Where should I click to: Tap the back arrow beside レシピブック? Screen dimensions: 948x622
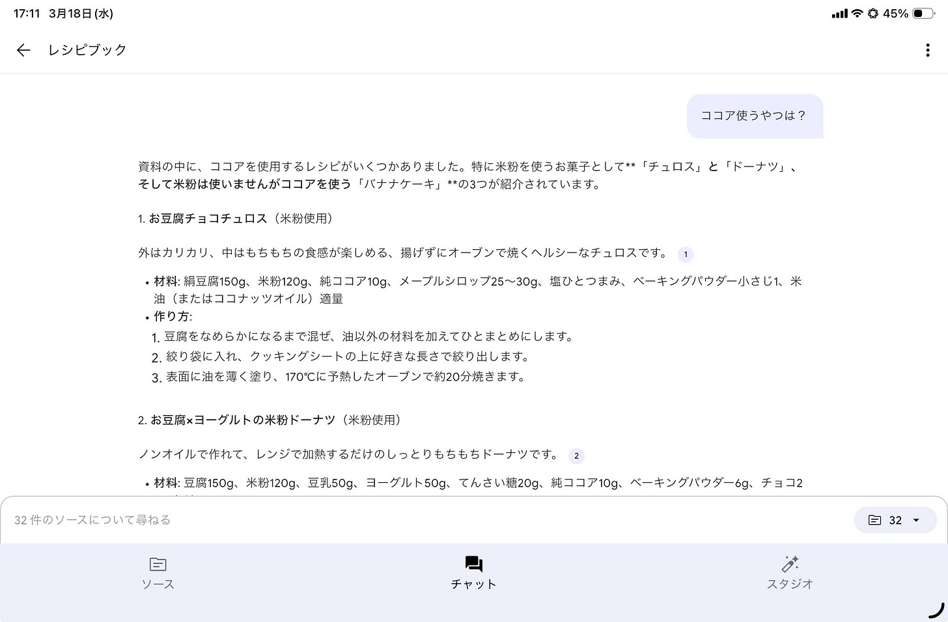(x=23, y=50)
